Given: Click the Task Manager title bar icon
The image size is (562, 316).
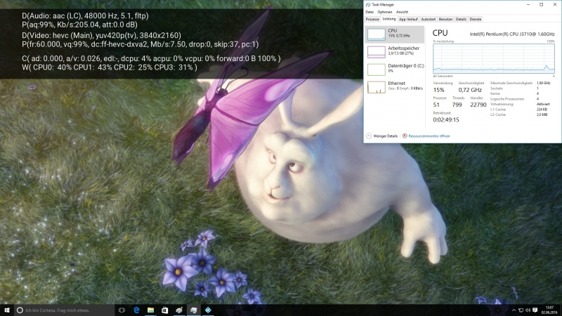Looking at the screenshot, I should 367,5.
